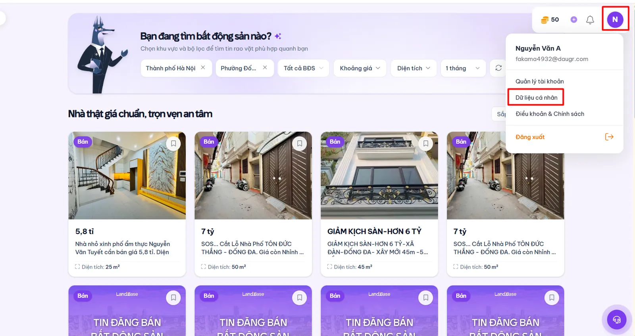Bookmark the GIẢM KỊCH SÀN-HƠN 6 TỶ listing
Viewport: 635px width, 336px height.
426,143
